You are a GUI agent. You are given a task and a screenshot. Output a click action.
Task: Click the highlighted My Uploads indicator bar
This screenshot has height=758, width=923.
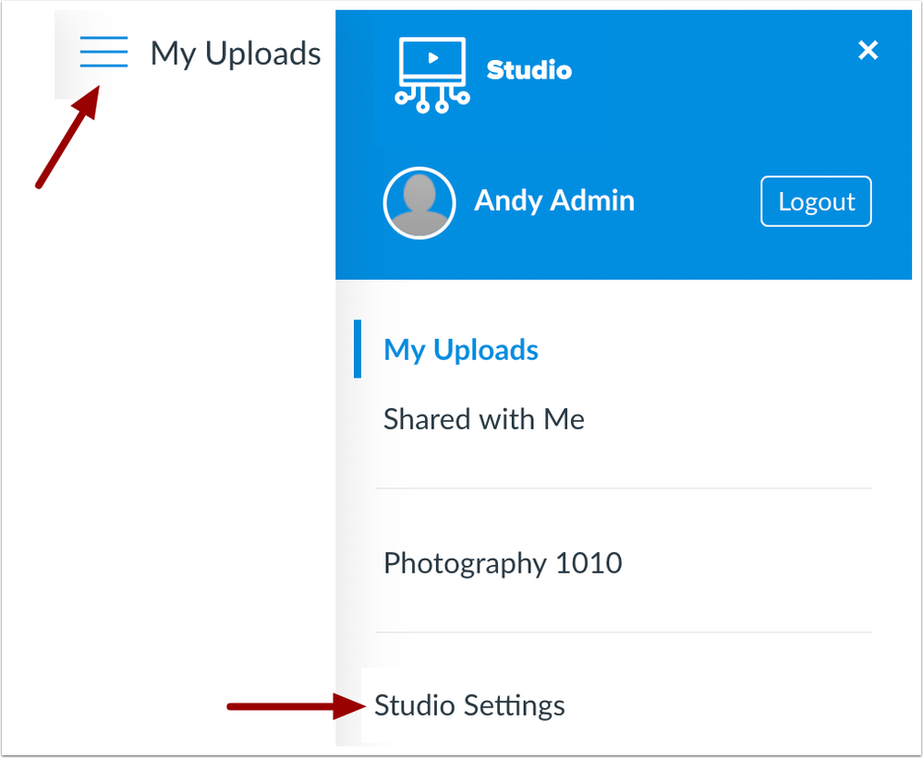358,349
